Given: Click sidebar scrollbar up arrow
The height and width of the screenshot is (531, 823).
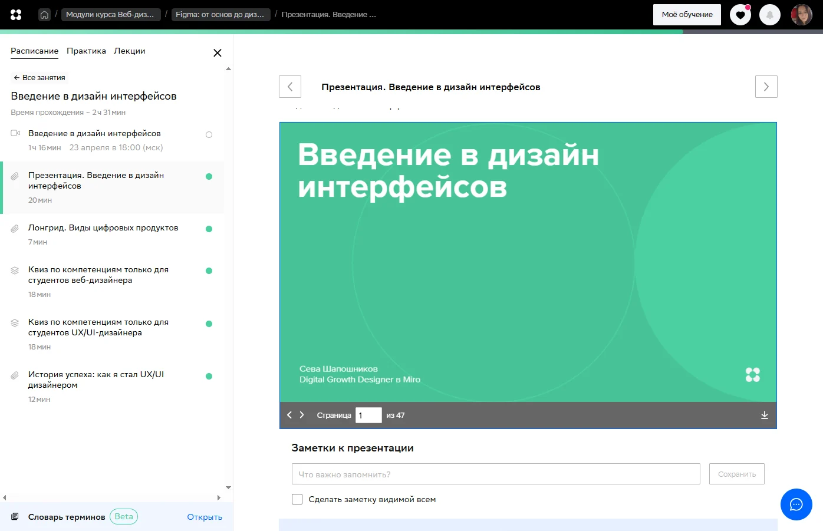Looking at the screenshot, I should [228, 69].
